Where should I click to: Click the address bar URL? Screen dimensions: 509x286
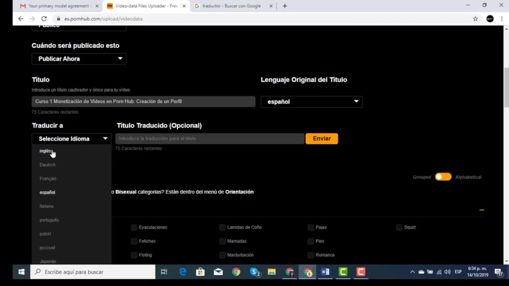point(103,19)
